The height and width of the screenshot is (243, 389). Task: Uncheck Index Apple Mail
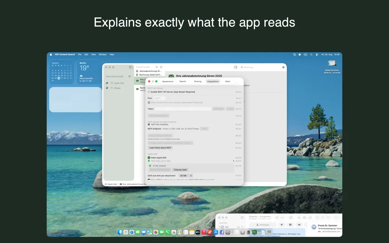click(149, 158)
